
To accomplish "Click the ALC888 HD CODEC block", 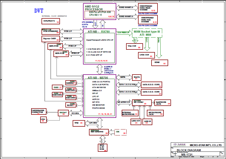I will tap(142, 103).
